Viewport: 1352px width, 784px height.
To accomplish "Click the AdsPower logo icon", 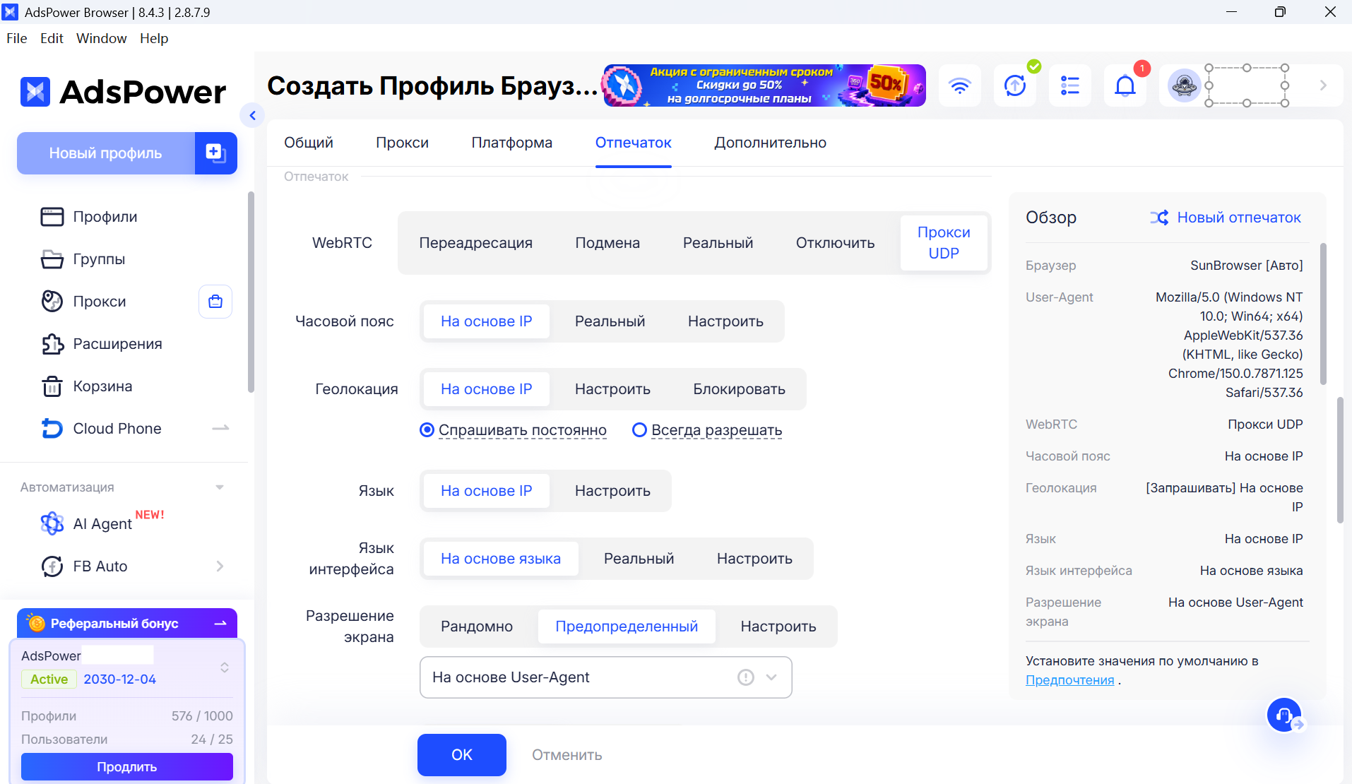I will click(35, 92).
